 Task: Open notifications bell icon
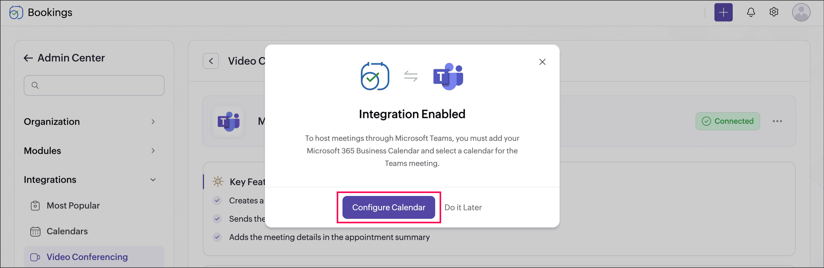(750, 13)
